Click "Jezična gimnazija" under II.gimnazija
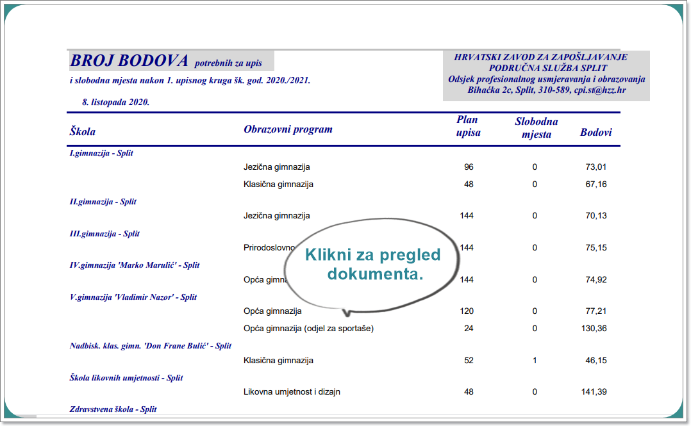This screenshot has height=426, width=691. click(x=277, y=215)
